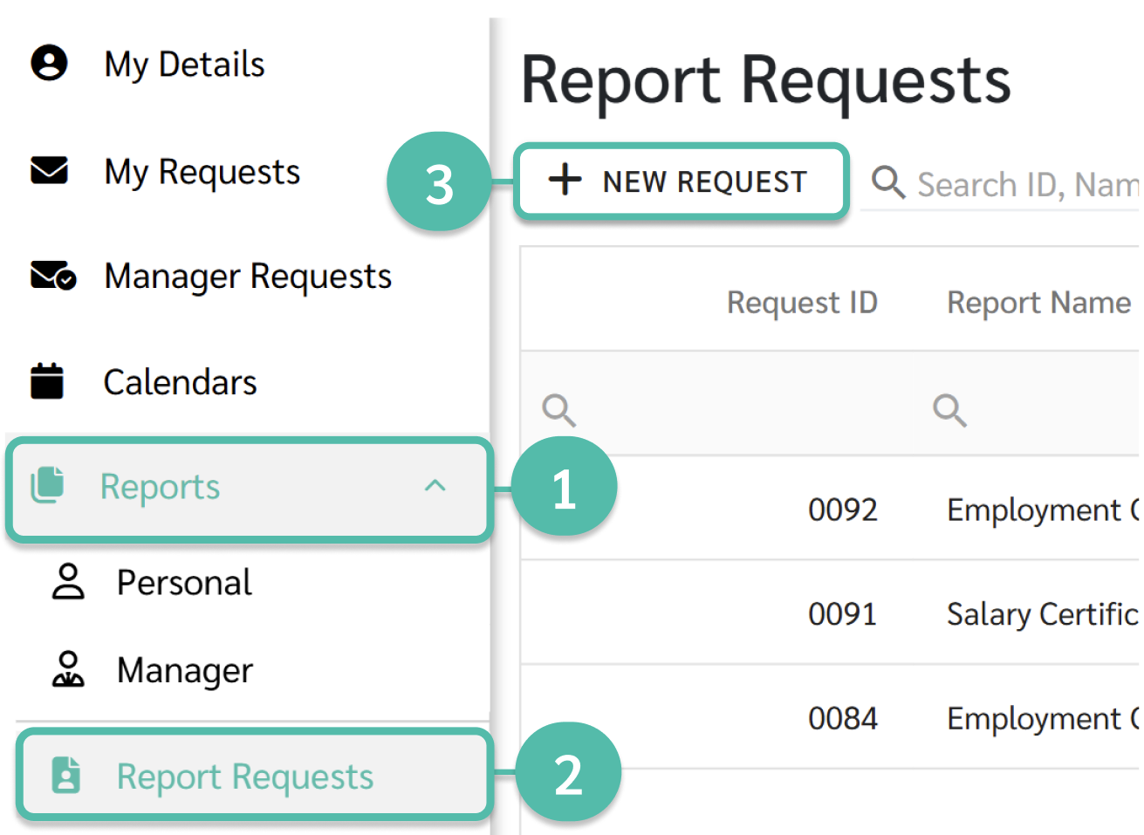The image size is (1144, 835).
Task: Create a new request with NEW REQUEST button
Action: (x=682, y=181)
